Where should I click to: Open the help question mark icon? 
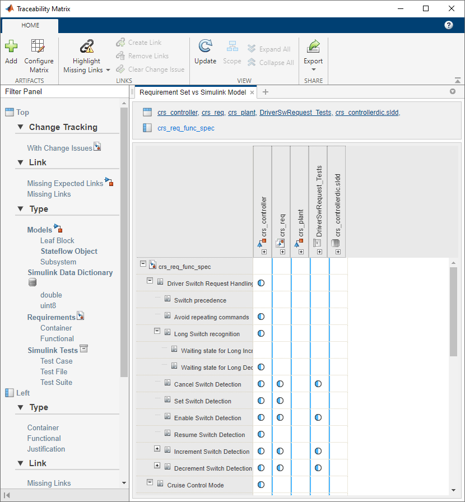tap(449, 25)
